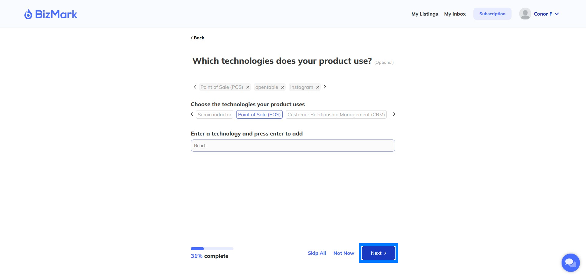The width and height of the screenshot is (586, 278).
Task: Show previous technology suggestions
Action: [192, 114]
